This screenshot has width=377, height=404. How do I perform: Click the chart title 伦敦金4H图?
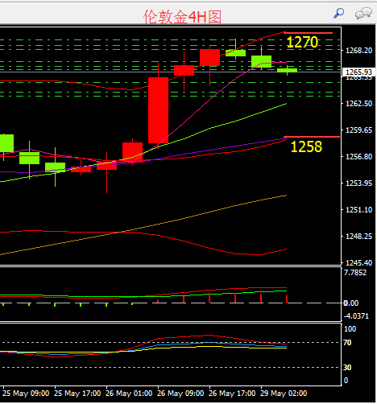click(182, 17)
